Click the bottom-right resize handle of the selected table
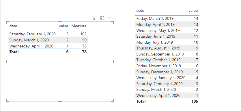This screenshot has height=111, width=241. [x=113, y=101]
